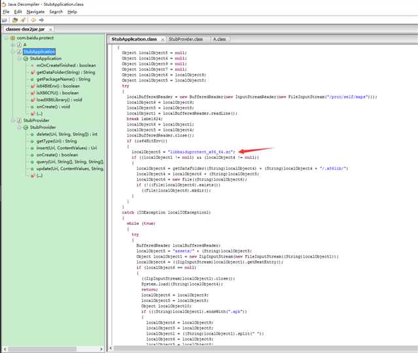Click the break label624 line in code
Viewport: 418px width, 353px height.
click(x=145, y=119)
